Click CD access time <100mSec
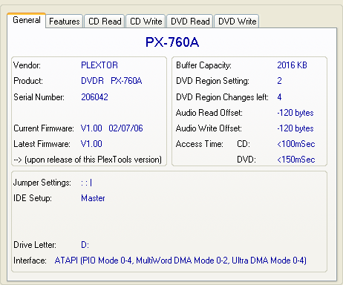The image size is (343, 285). (x=296, y=144)
